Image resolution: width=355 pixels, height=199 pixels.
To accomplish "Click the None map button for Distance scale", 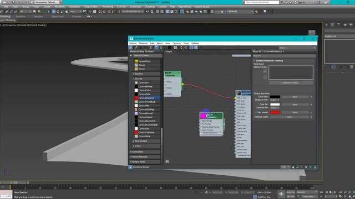I will click(x=289, y=117).
